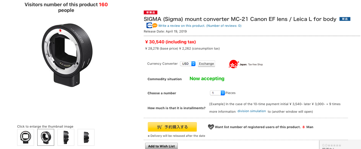Select the first front-view thumbnail

[26, 137]
